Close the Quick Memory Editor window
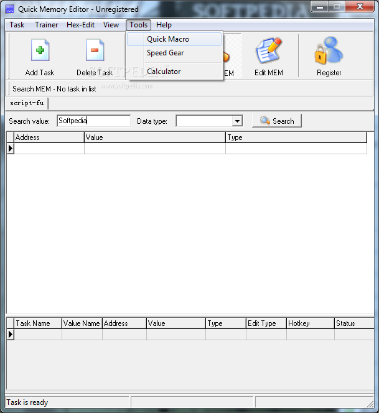Image resolution: width=379 pixels, height=413 pixels. click(360, 7)
